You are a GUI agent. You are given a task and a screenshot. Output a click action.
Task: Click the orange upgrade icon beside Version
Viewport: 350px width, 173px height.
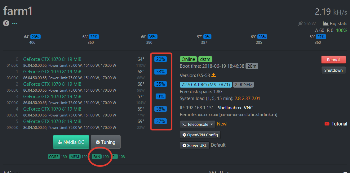(x=214, y=75)
